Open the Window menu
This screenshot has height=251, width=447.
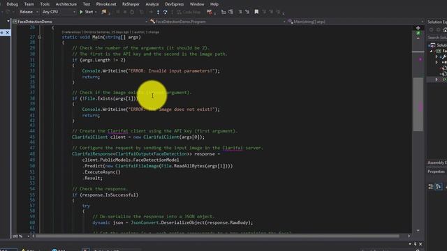[x=197, y=4]
